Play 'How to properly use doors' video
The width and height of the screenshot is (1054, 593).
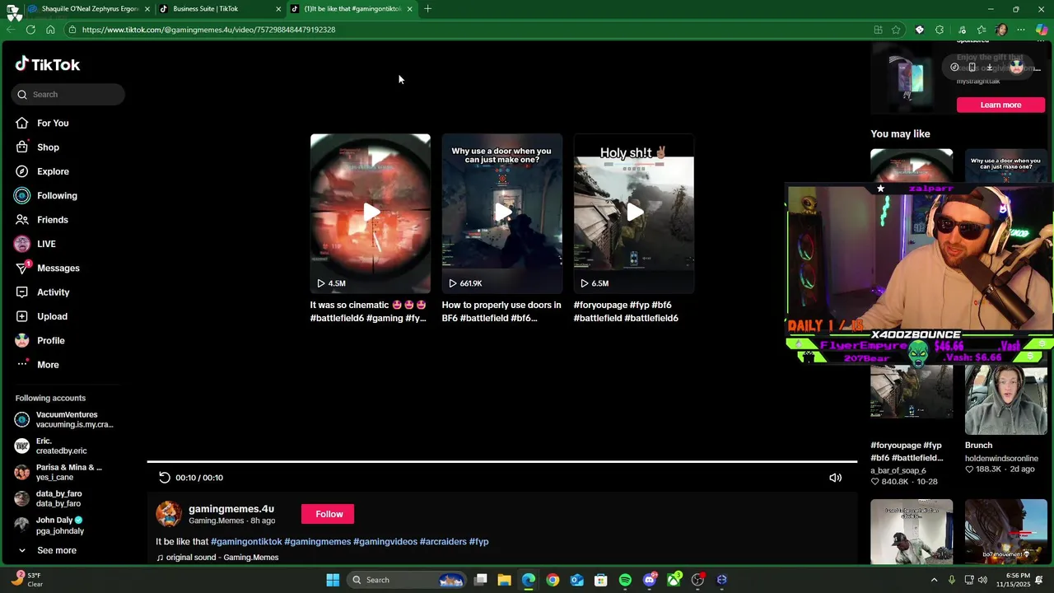502,213
